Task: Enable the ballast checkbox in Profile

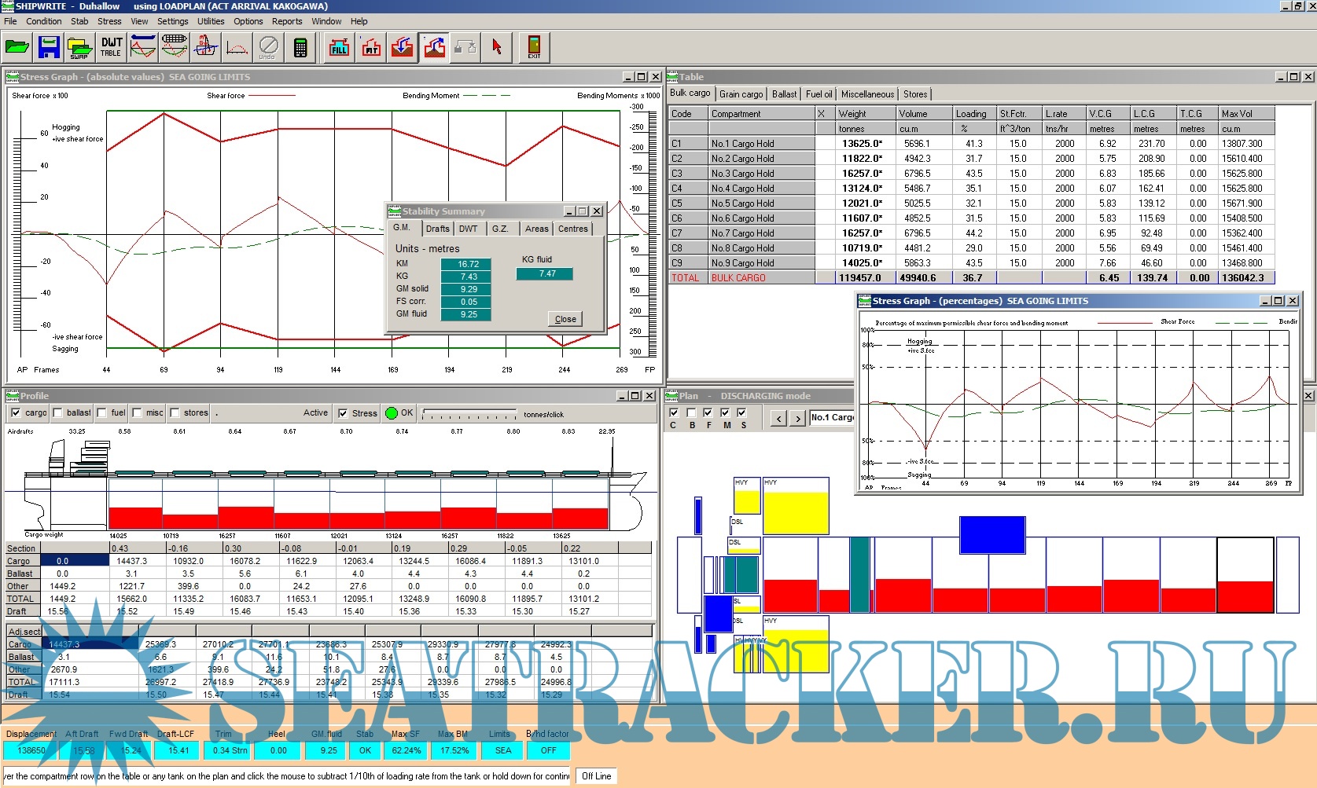Action: pyautogui.click(x=58, y=413)
